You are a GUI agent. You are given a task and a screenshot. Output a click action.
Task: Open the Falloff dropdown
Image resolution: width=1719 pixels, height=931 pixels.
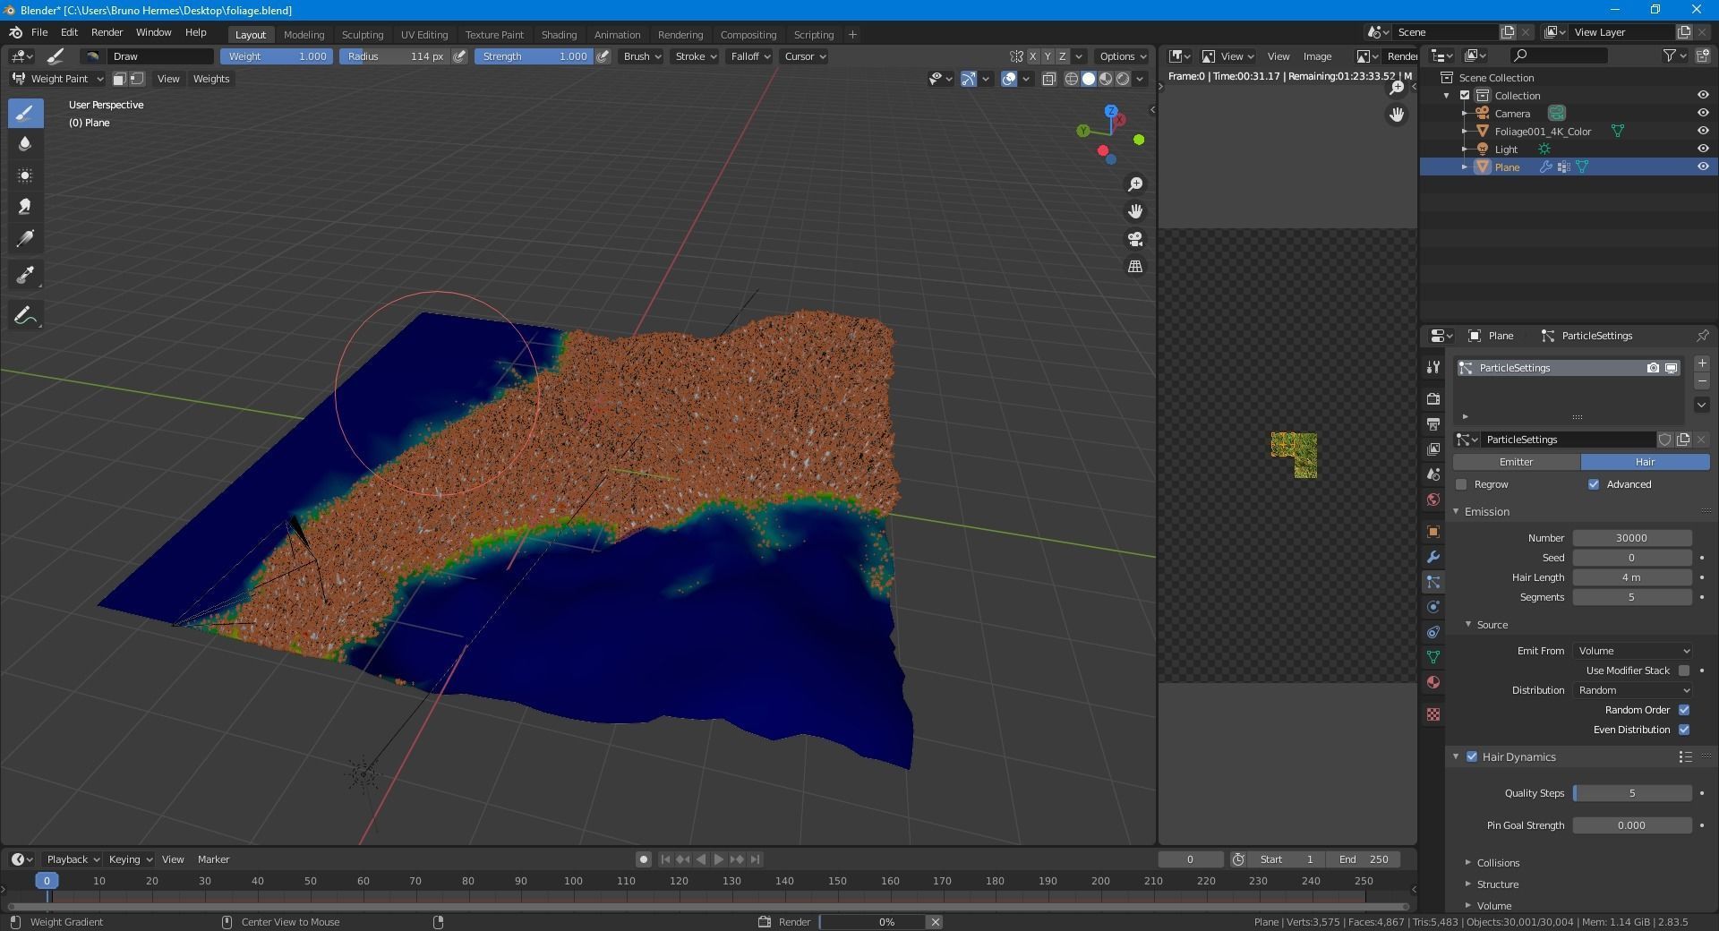750,56
